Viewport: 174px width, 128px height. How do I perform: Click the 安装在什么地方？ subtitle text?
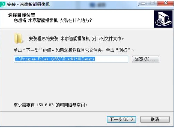pos(76,20)
